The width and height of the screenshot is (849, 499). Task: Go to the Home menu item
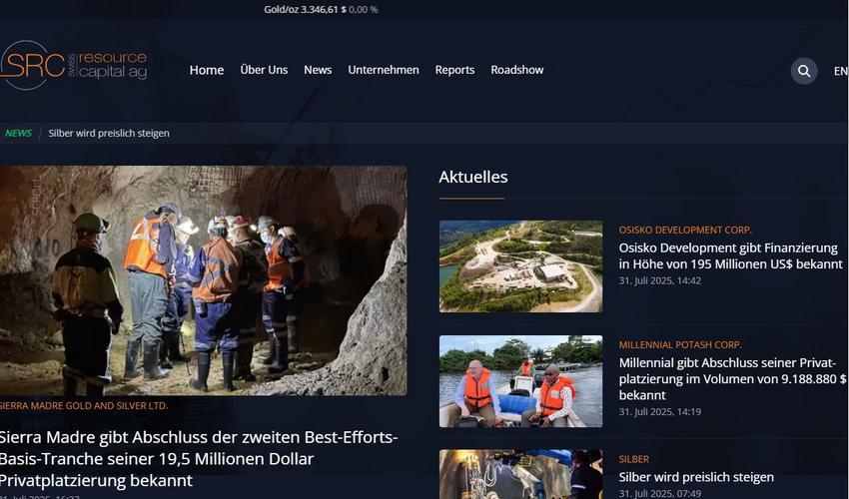207,70
